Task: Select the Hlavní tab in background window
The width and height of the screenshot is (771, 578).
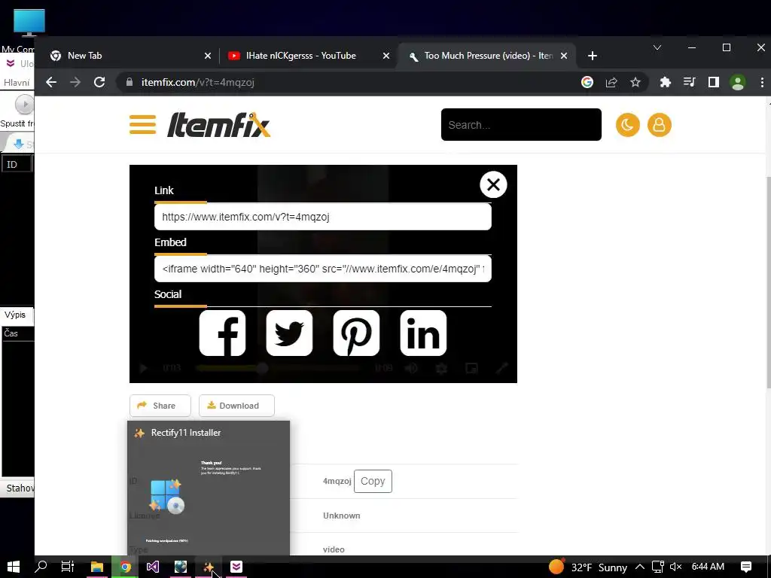Action: pos(17,83)
